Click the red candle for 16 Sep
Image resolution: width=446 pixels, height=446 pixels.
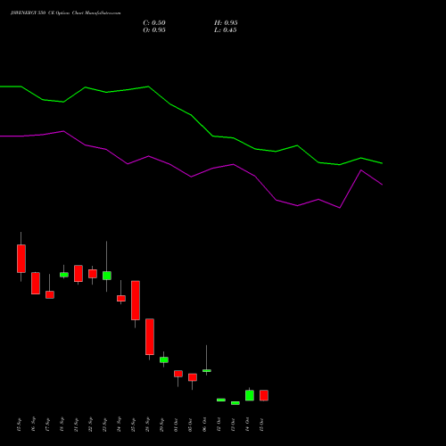click(36, 283)
